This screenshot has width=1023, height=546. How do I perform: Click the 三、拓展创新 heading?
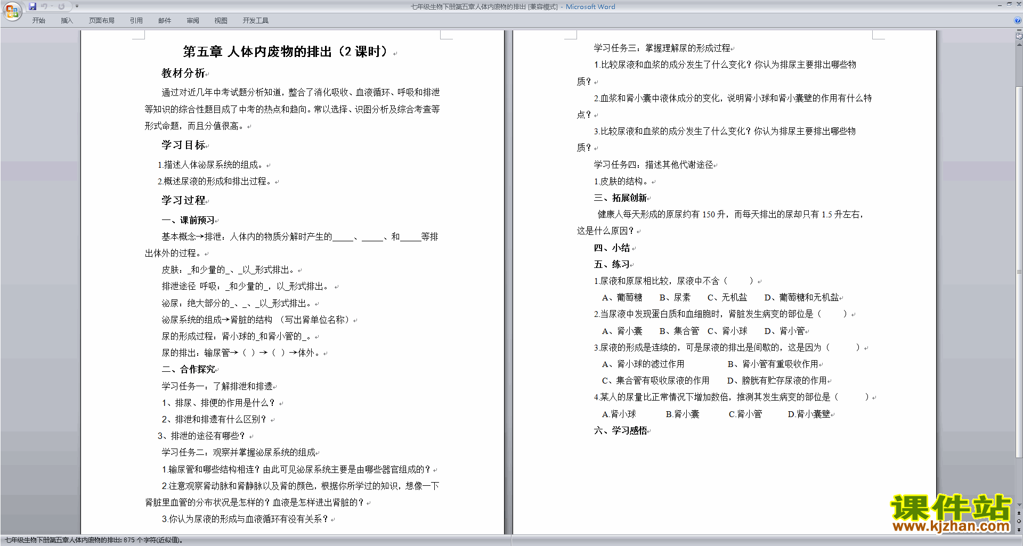(621, 198)
